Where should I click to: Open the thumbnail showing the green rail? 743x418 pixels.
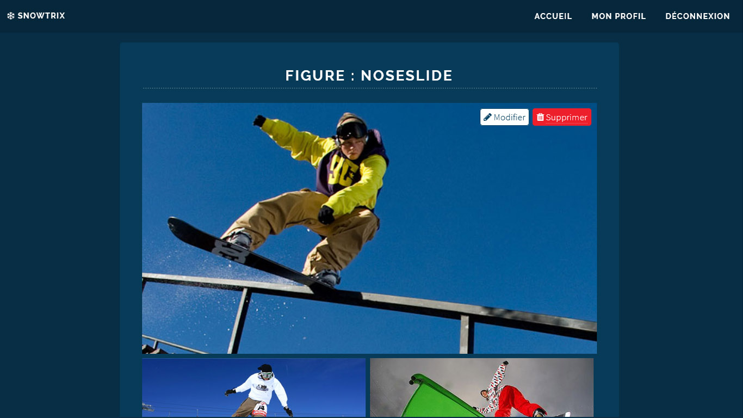[481, 388]
